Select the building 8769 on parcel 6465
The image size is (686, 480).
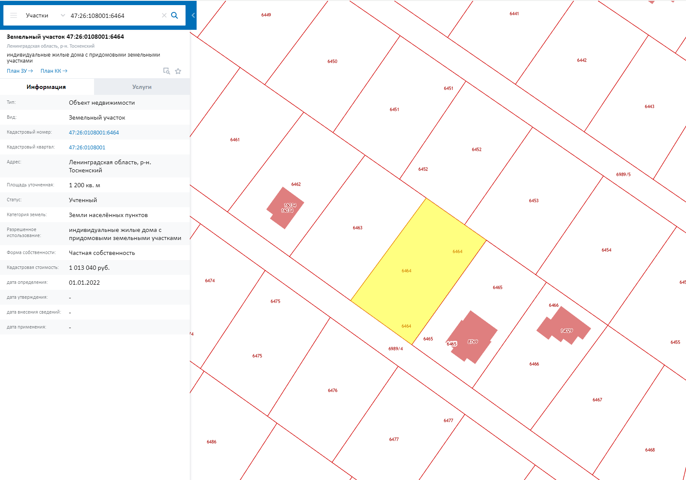click(472, 337)
